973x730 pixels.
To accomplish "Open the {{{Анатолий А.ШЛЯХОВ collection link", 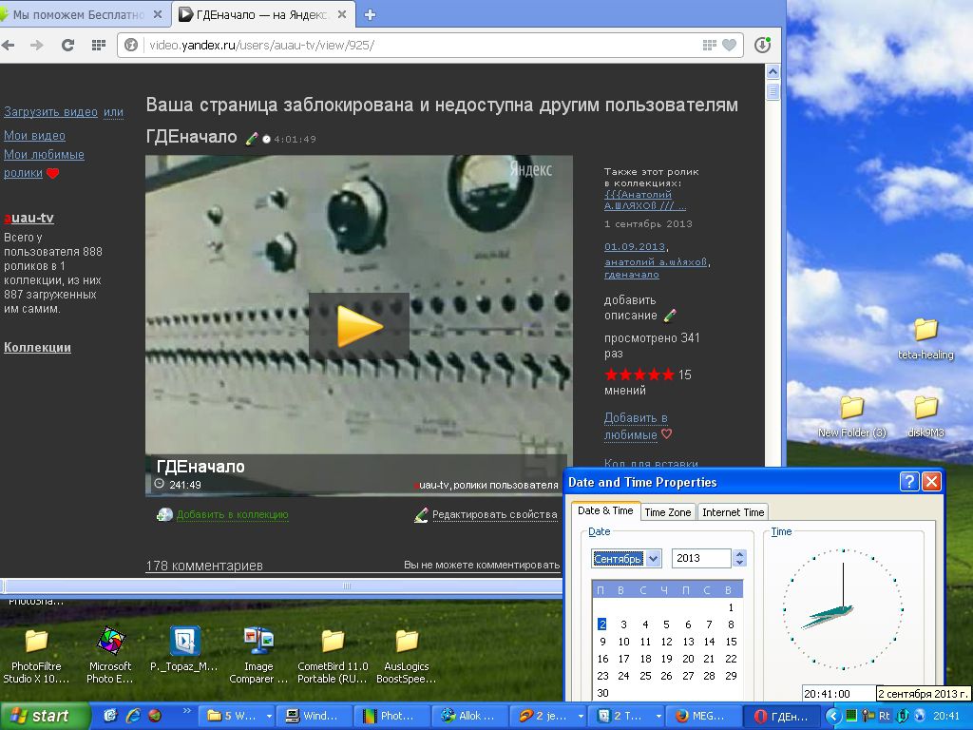I will 645,200.
